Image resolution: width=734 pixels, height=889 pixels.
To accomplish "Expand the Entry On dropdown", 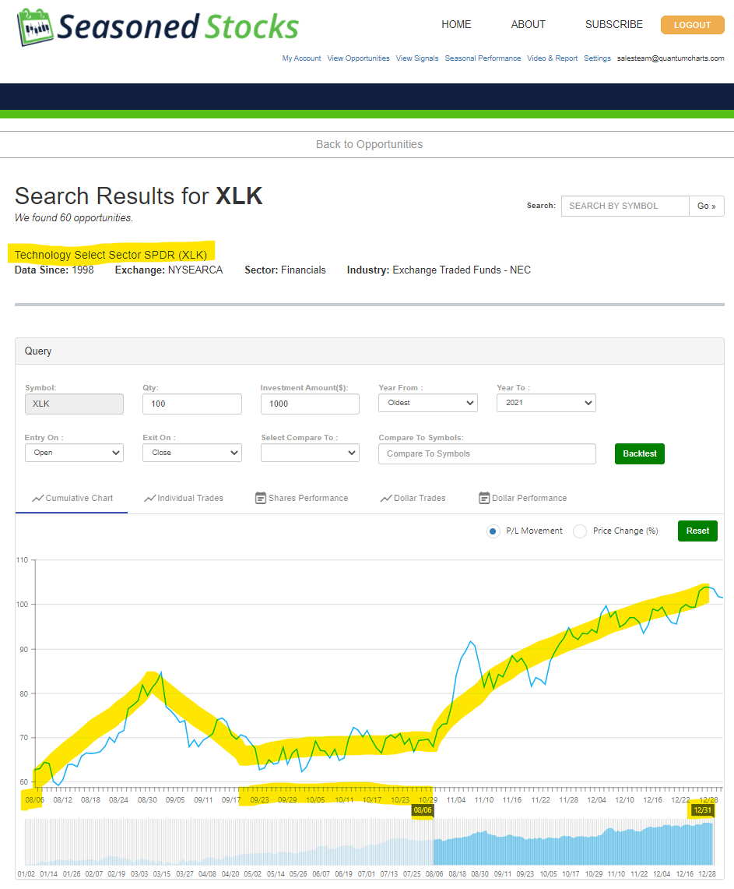I will point(74,453).
